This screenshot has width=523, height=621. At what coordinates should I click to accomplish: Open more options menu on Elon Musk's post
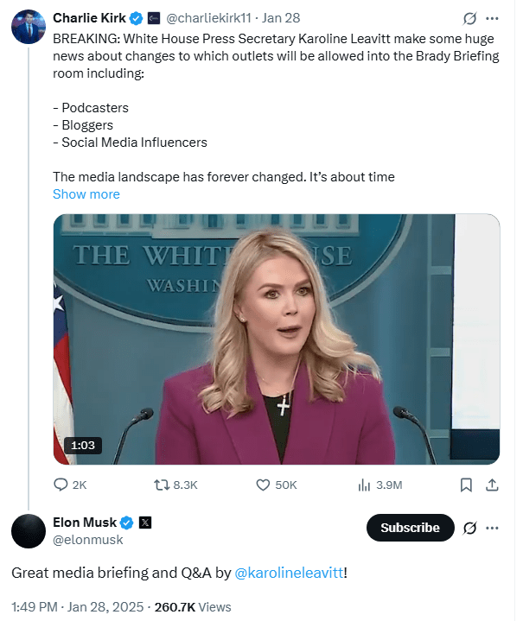(x=493, y=528)
